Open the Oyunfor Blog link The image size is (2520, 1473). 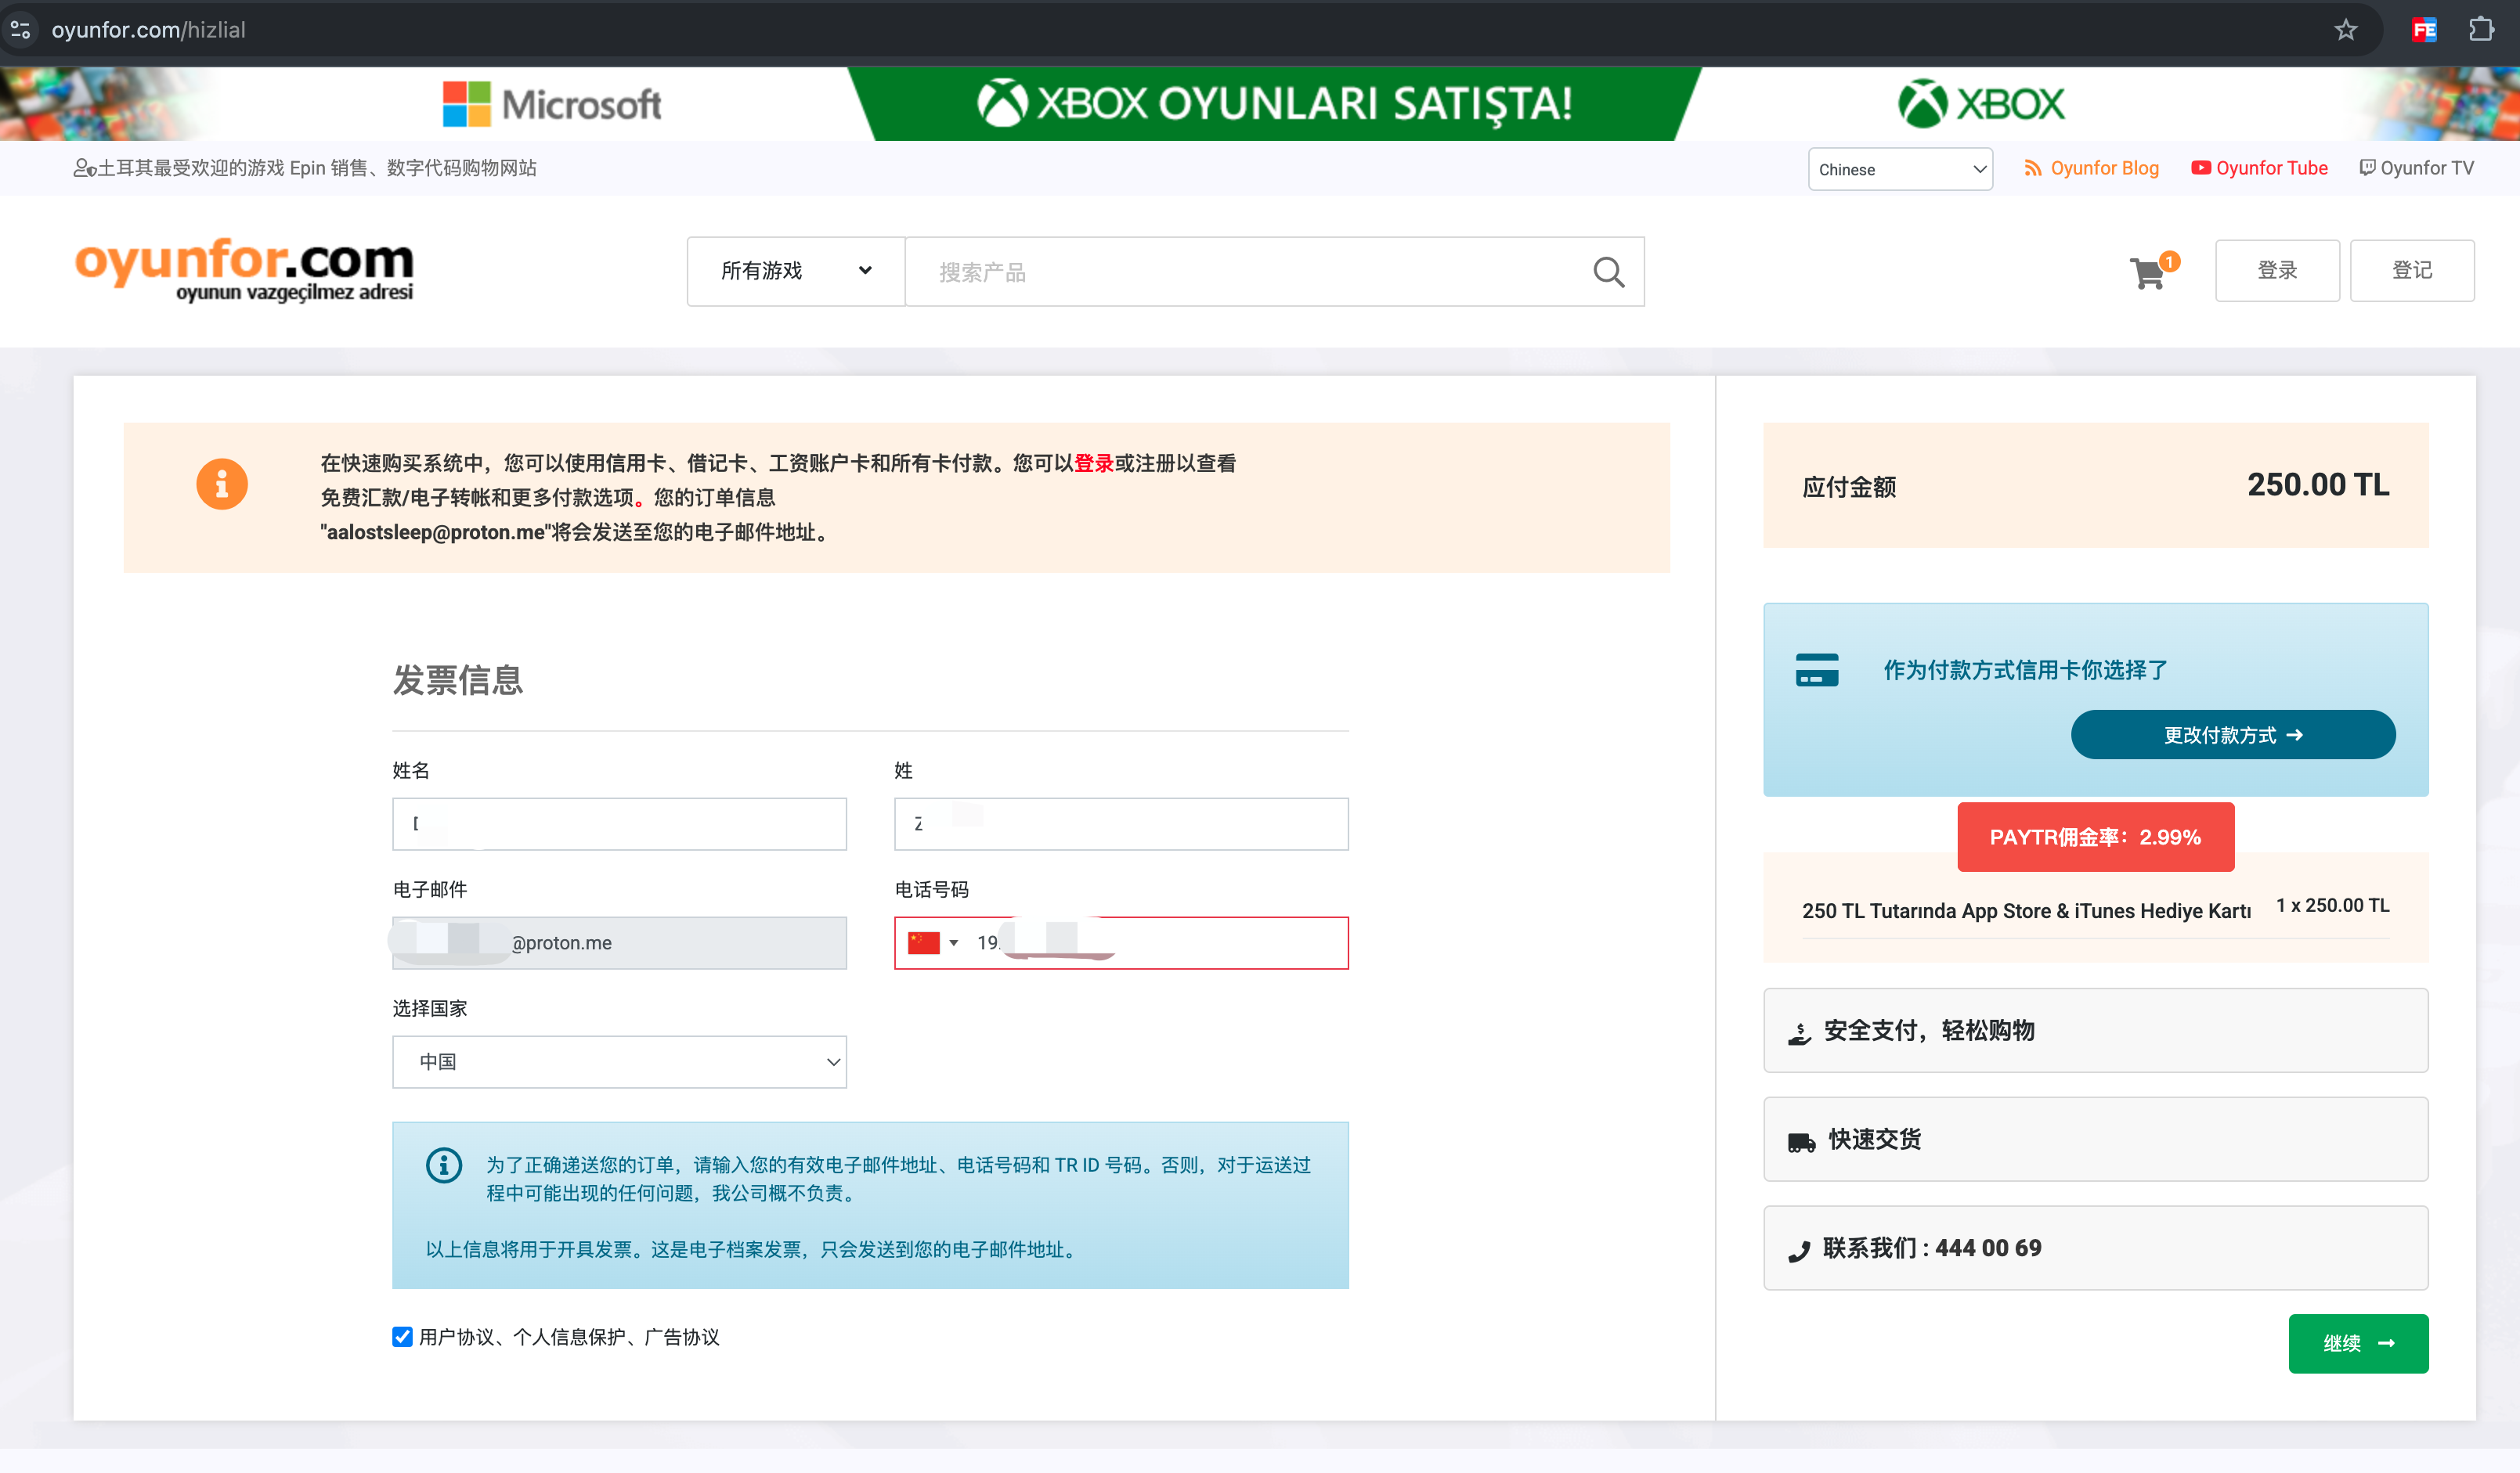[2092, 168]
